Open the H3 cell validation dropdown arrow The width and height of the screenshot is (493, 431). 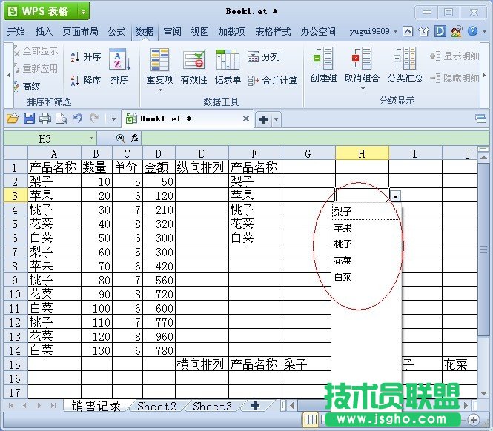click(395, 196)
